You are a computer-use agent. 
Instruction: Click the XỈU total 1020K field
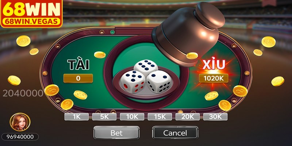coord(214,78)
